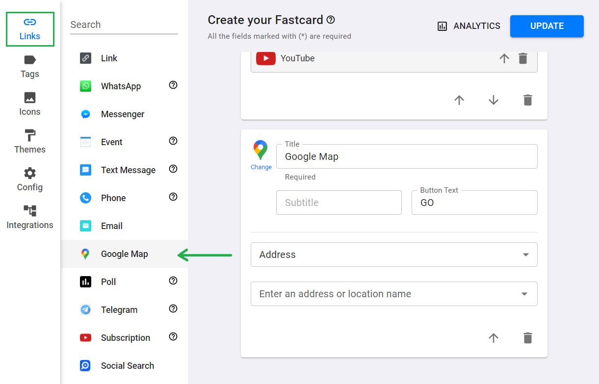The height and width of the screenshot is (384, 599).
Task: Open help for Telegram link type
Action: coord(173,308)
